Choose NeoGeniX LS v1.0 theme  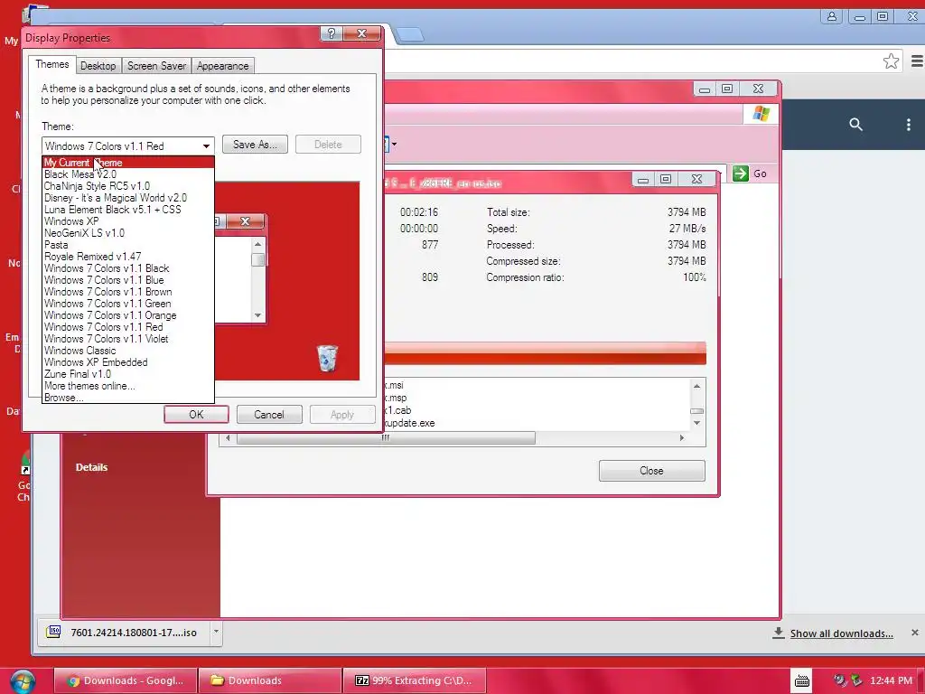pos(128,233)
